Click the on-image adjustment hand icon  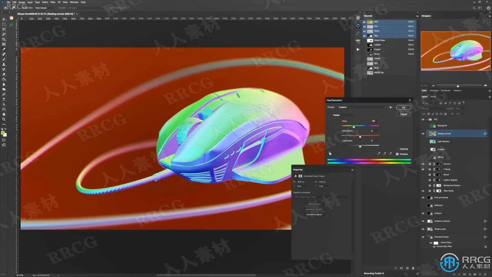click(330, 153)
